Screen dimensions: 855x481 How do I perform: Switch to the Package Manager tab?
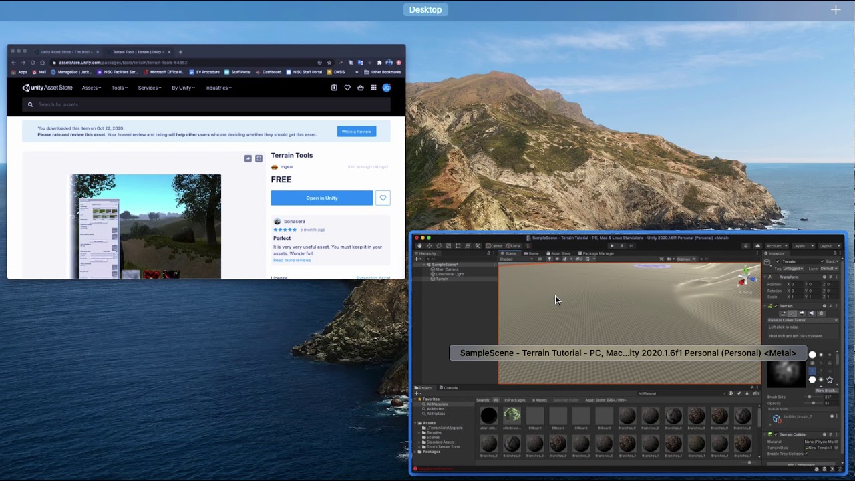596,253
